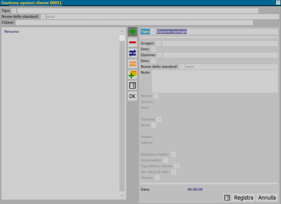Click the C button next to Documento
Viewport: 281px width, 204px height.
click(x=166, y=160)
